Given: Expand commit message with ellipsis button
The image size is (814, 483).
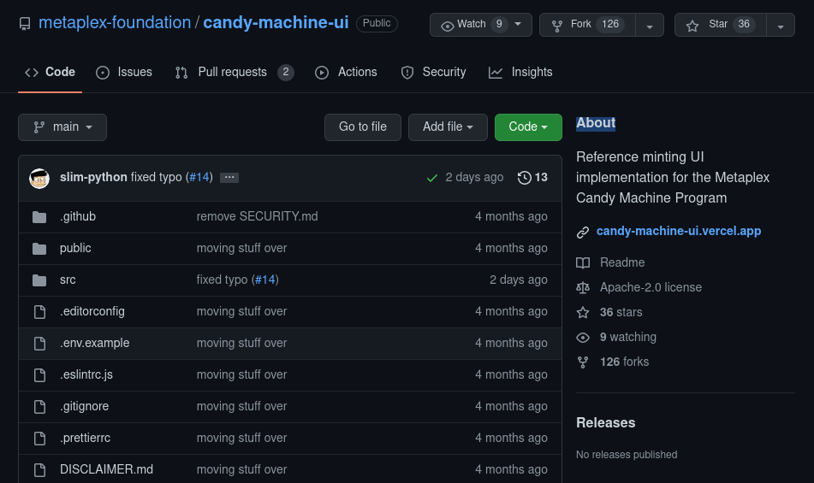Looking at the screenshot, I should 229,178.
